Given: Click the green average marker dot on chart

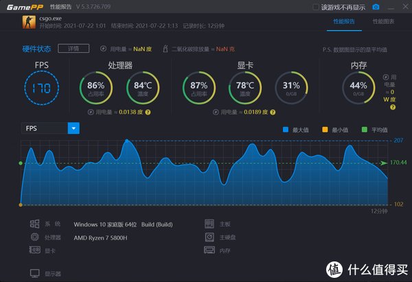Looking at the screenshot, I should click(21, 163).
